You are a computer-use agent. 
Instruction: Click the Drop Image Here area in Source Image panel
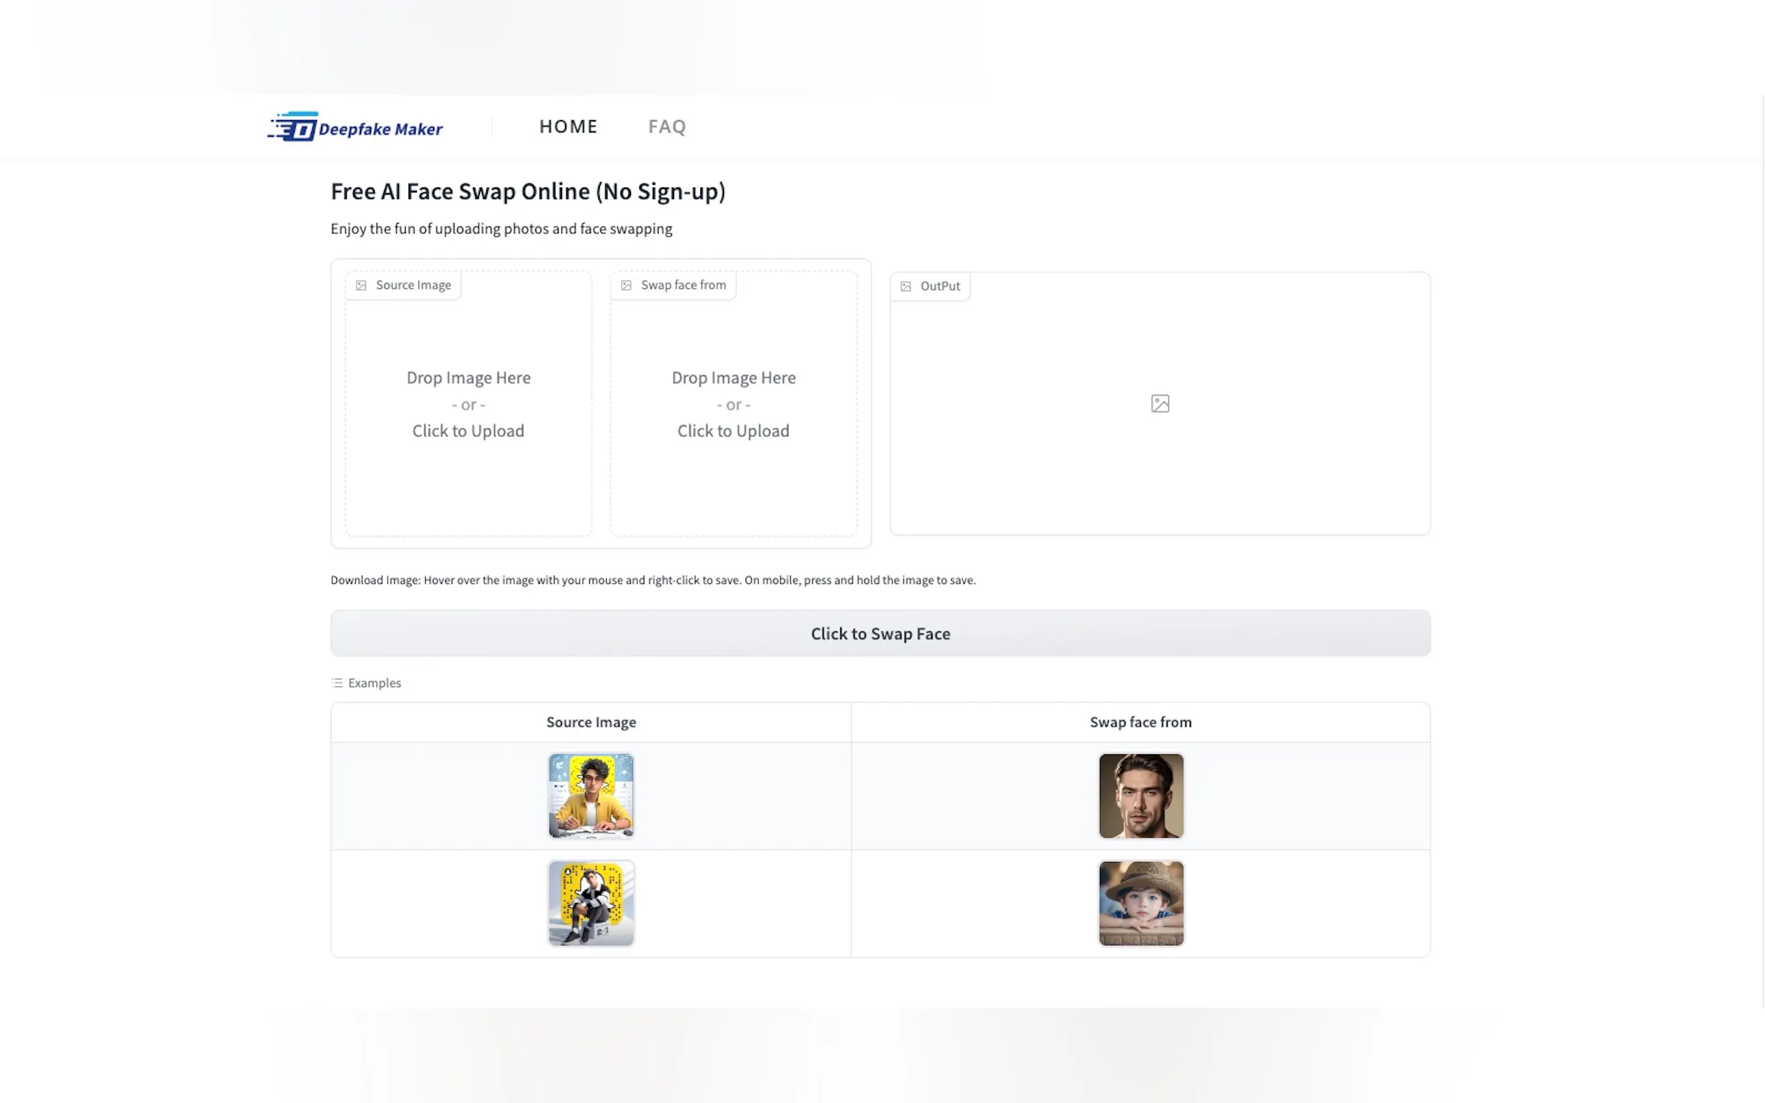tap(468, 377)
